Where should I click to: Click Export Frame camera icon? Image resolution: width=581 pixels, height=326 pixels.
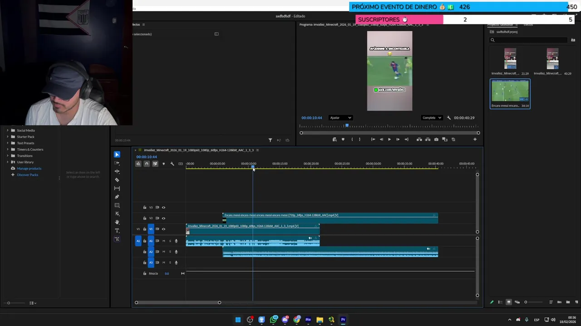click(x=436, y=139)
